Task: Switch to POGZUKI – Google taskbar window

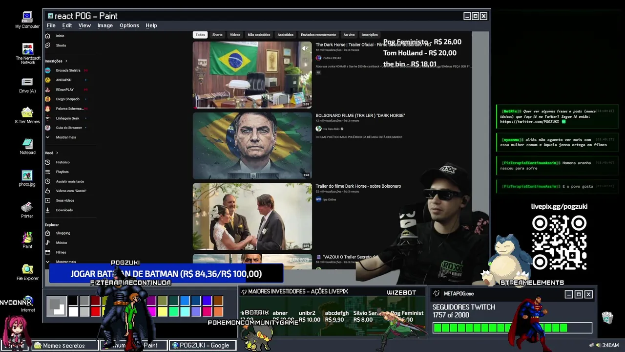Action: pos(204,345)
